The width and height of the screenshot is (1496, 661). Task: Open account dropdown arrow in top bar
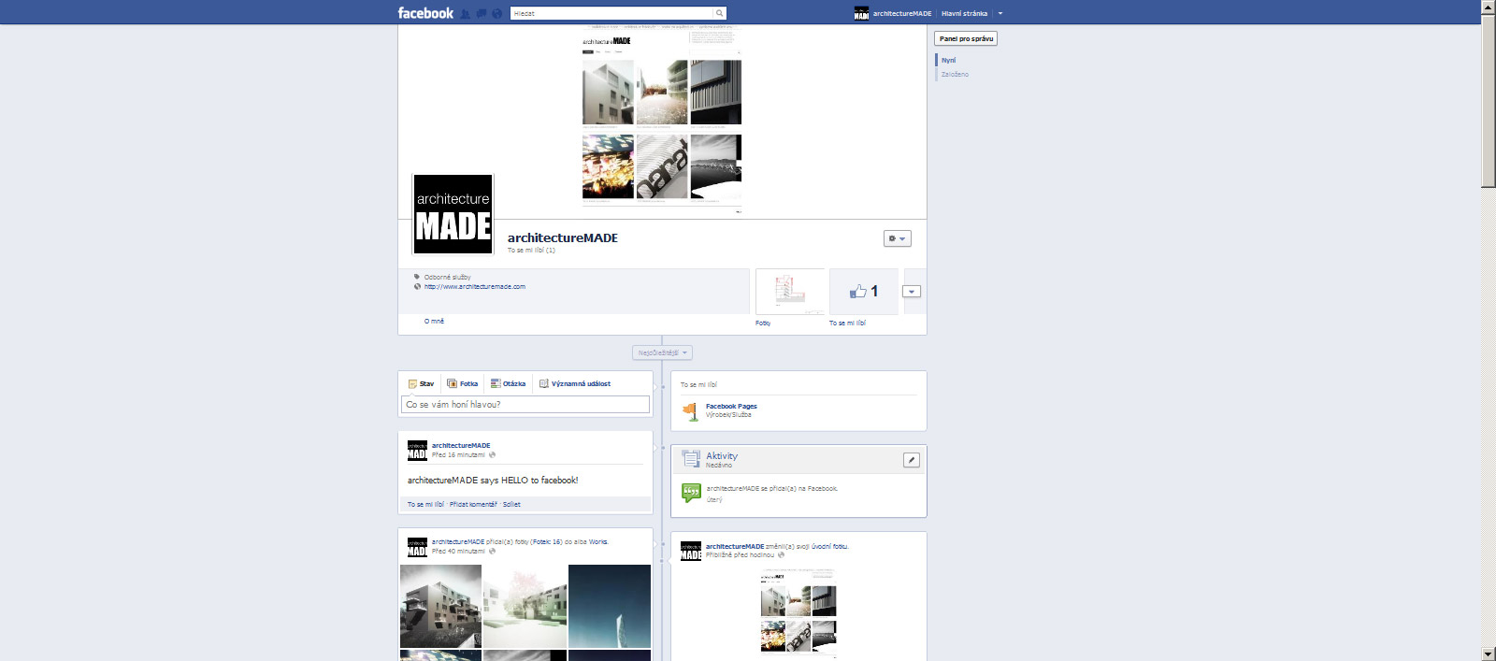pos(1000,14)
